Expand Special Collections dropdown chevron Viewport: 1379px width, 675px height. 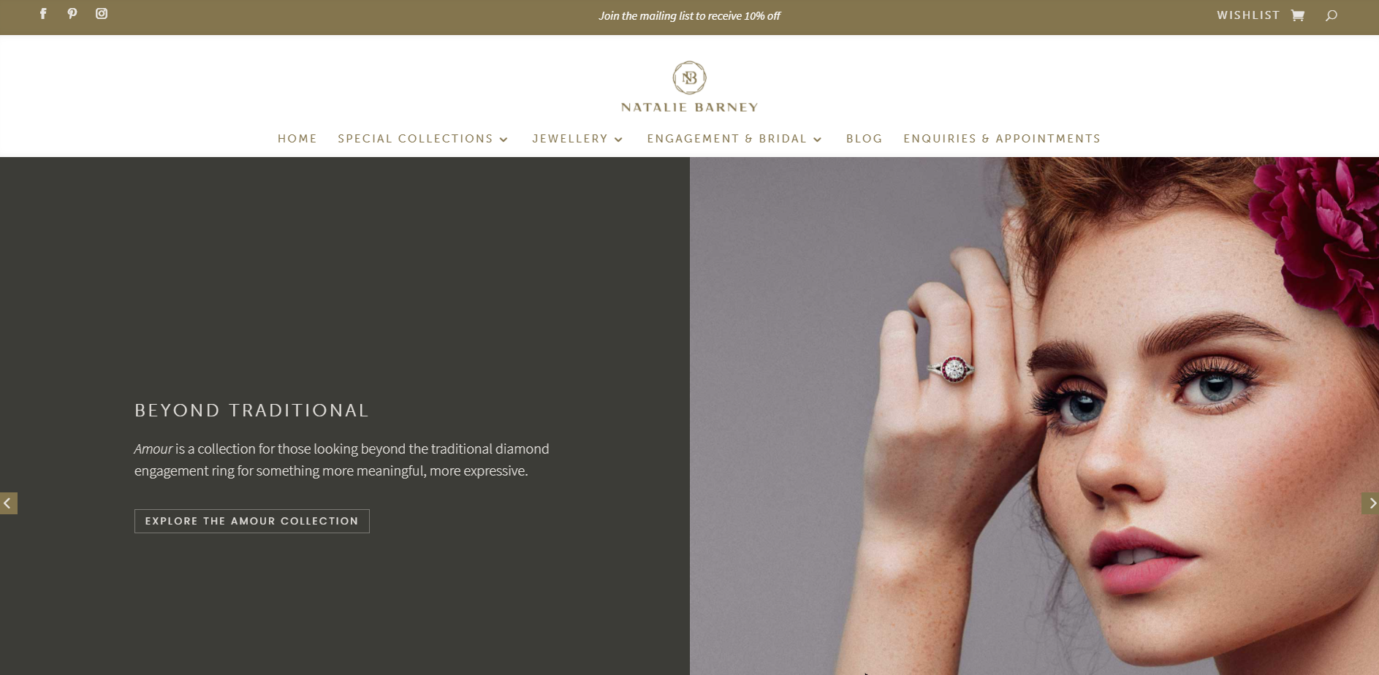504,140
